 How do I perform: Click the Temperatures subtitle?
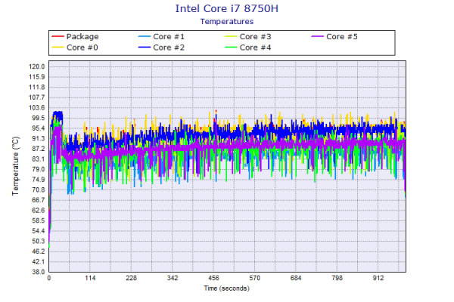(227, 22)
